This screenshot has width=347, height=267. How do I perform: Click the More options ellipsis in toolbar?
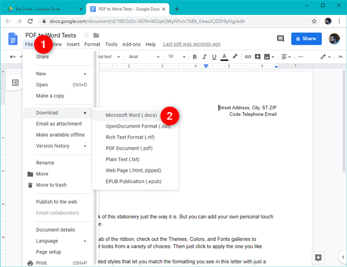tap(300, 57)
